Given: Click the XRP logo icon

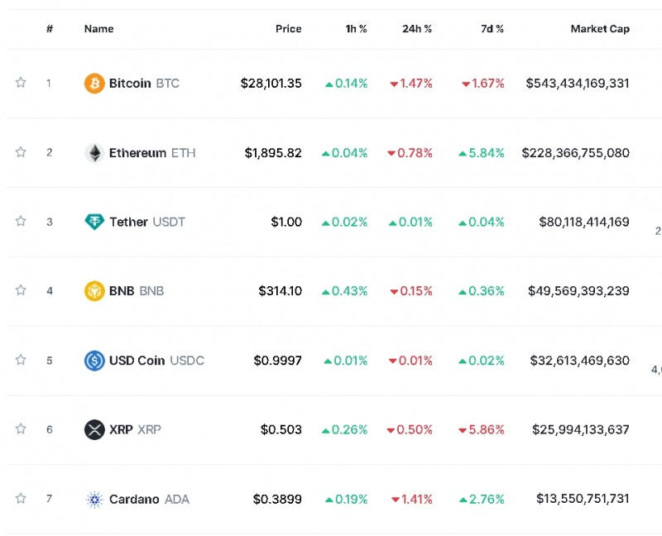Looking at the screenshot, I should [94, 430].
